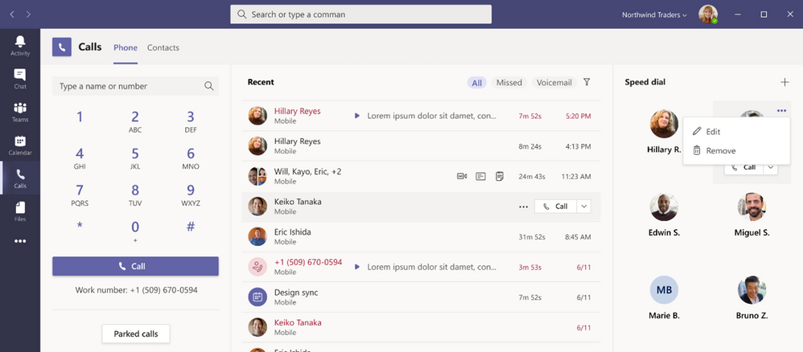Expand speed dial Call dropdown arrow
Viewport: 803px width, 352px height.
pos(770,167)
